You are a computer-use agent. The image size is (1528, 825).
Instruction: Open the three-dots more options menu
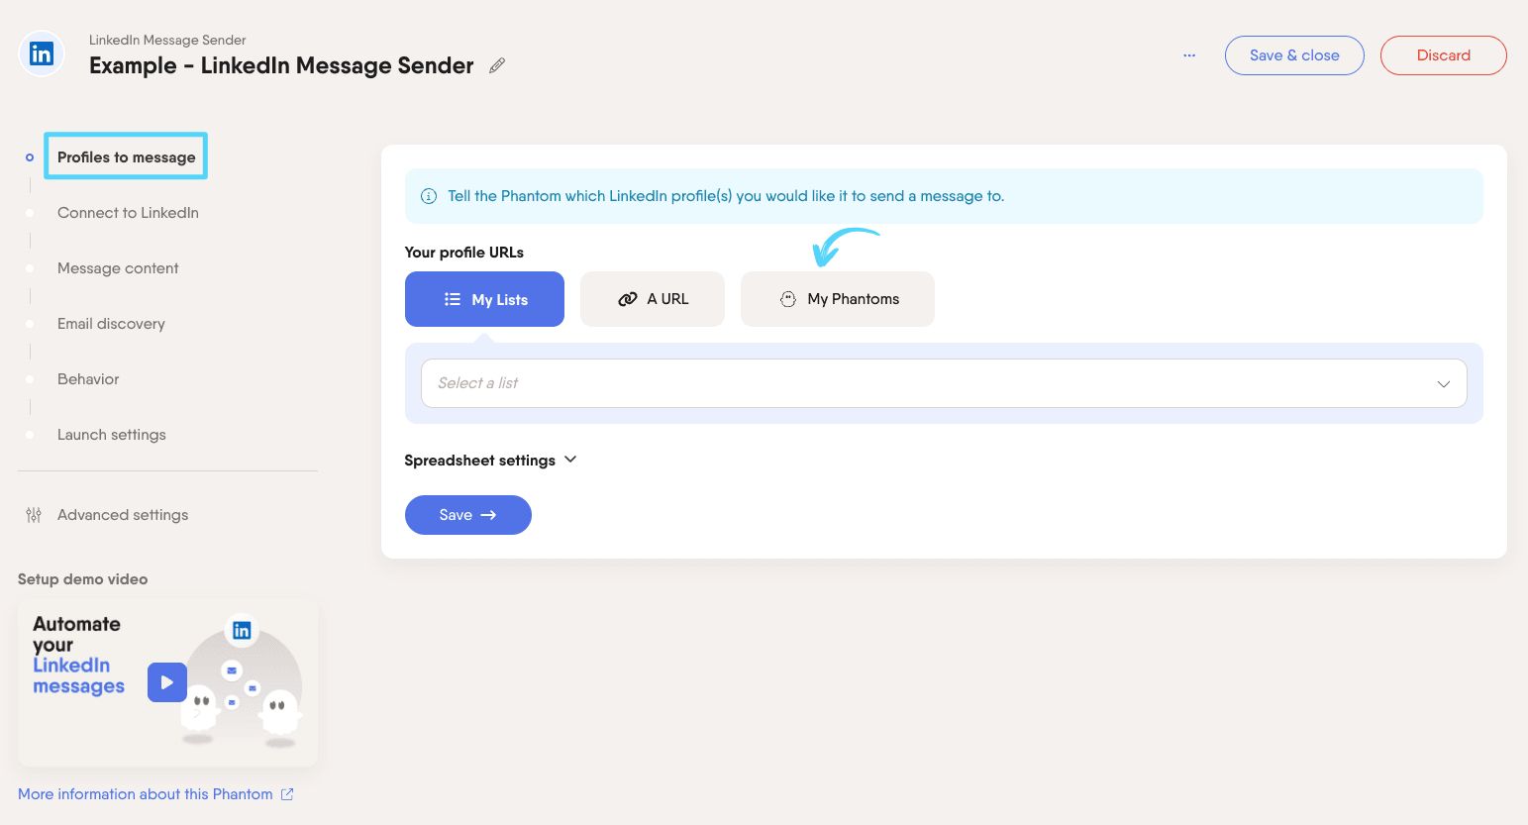pyautogui.click(x=1189, y=55)
